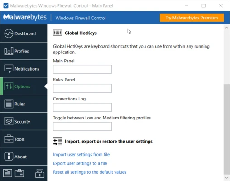
Task: Select the Options sidebar tab
Action: click(24, 86)
